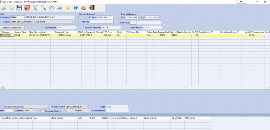Open the Ecritures Non Lettrées dropdown

pyautogui.click(x=26, y=106)
